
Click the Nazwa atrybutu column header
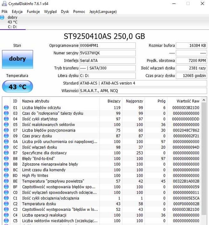click(x=60, y=101)
